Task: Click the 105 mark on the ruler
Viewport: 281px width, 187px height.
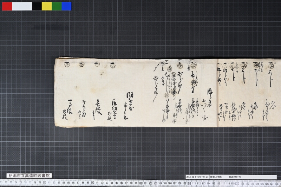Action: tap(165, 183)
